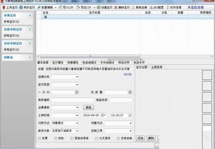Open the 主图视频 tab
The image size is (215, 149).
click(x=157, y=67)
